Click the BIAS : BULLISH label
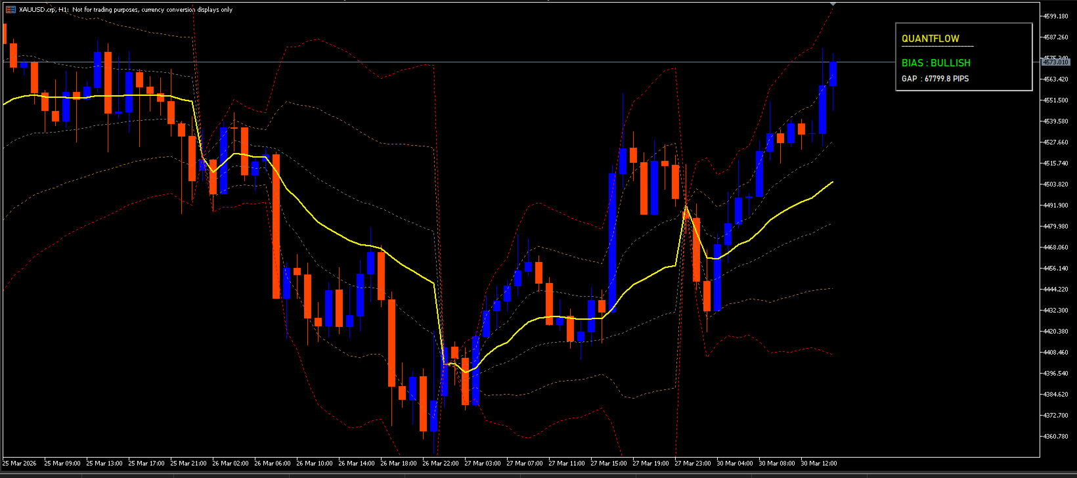Screen dimensions: 1077x478 pyautogui.click(x=936, y=63)
